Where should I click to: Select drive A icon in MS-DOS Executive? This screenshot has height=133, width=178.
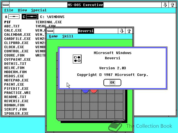[x=12, y=17]
